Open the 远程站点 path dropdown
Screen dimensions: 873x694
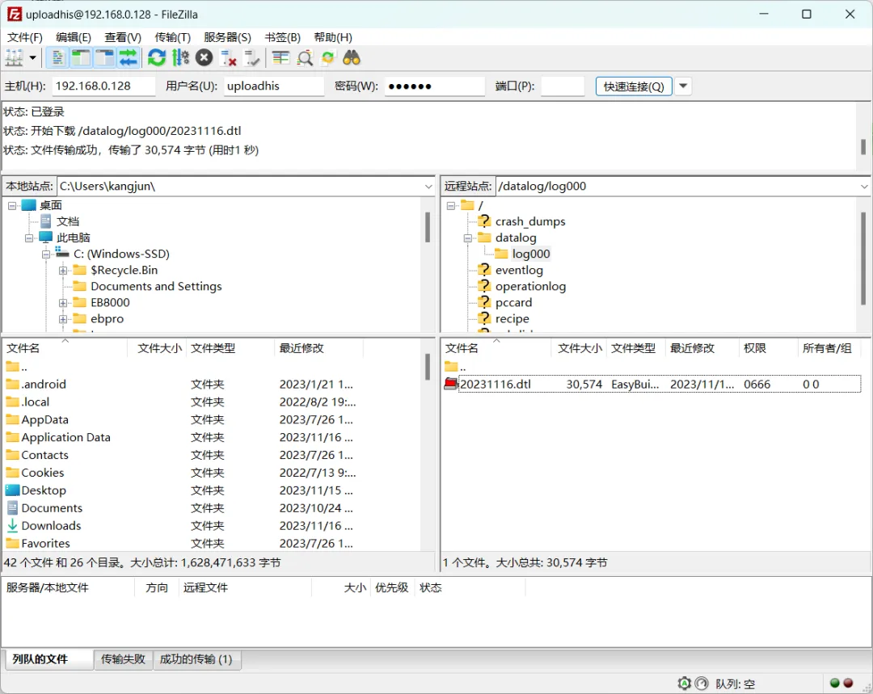[x=864, y=187]
